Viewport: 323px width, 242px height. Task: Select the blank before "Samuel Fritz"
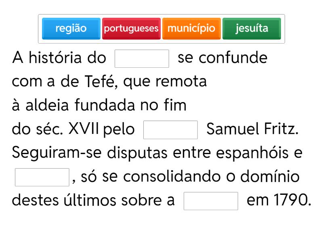170,130
